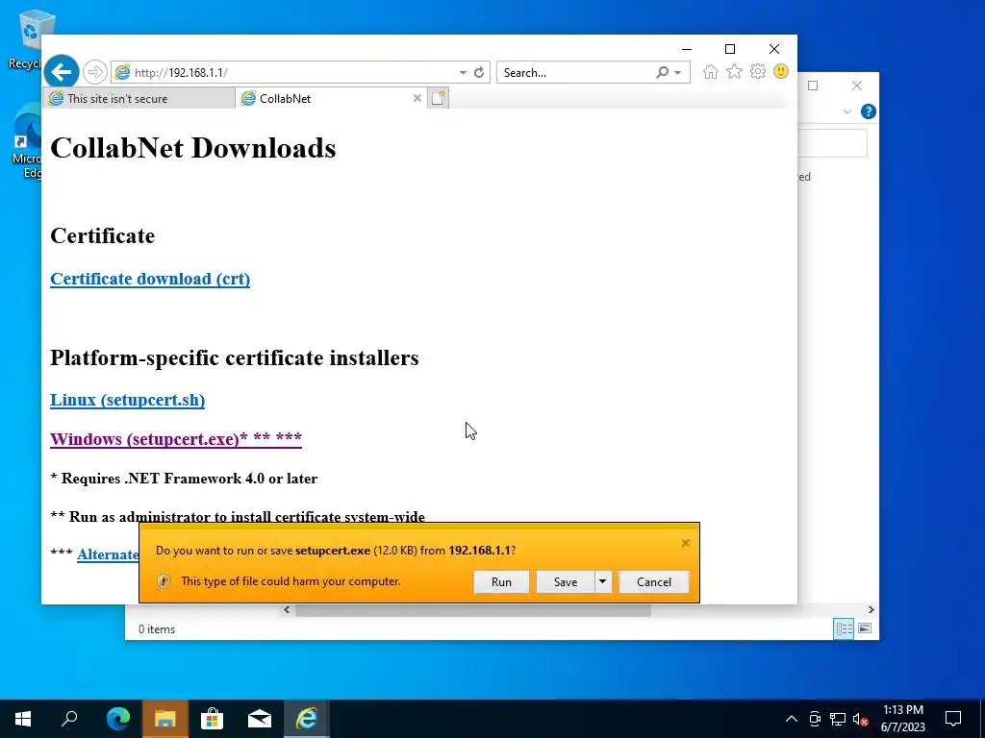Image resolution: width=985 pixels, height=738 pixels.
Task: Select the CollabNet tab
Action: [323, 99]
